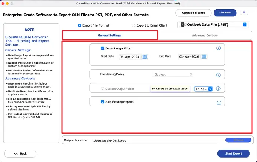Select the General Settings tab

pyautogui.click(x=110, y=36)
